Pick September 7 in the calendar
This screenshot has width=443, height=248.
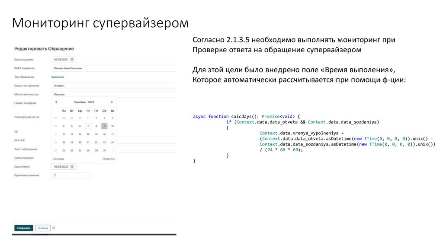tap(88, 126)
